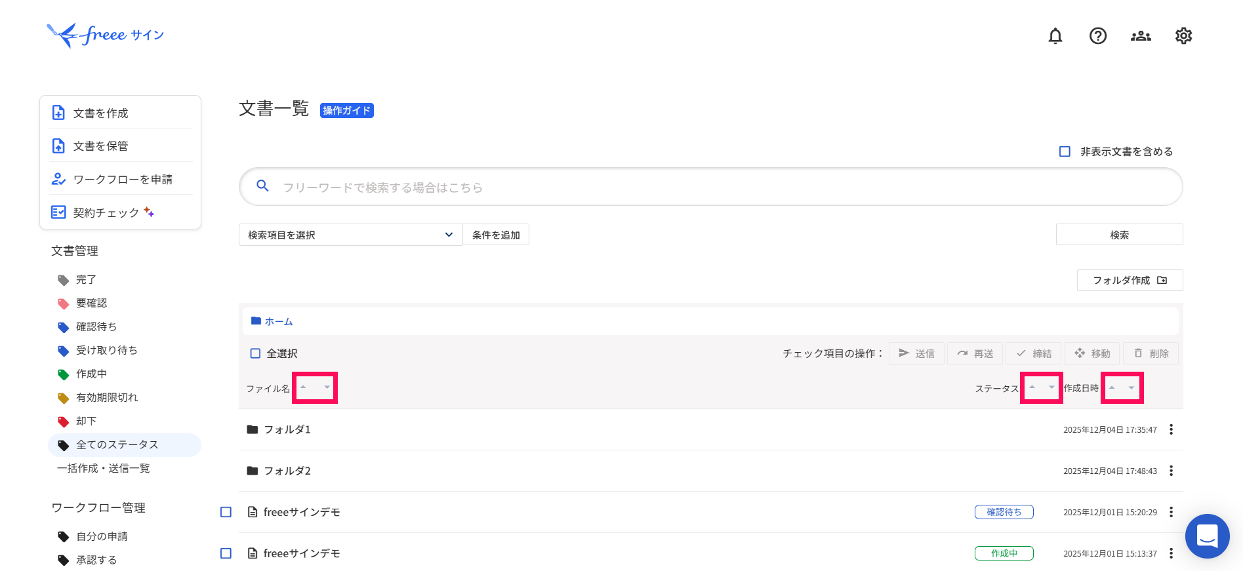Sort ファイル名 ascending with the up arrow
The image size is (1243, 571).
coord(303,387)
